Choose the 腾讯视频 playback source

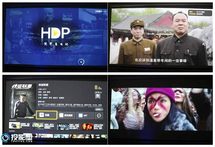(66, 116)
